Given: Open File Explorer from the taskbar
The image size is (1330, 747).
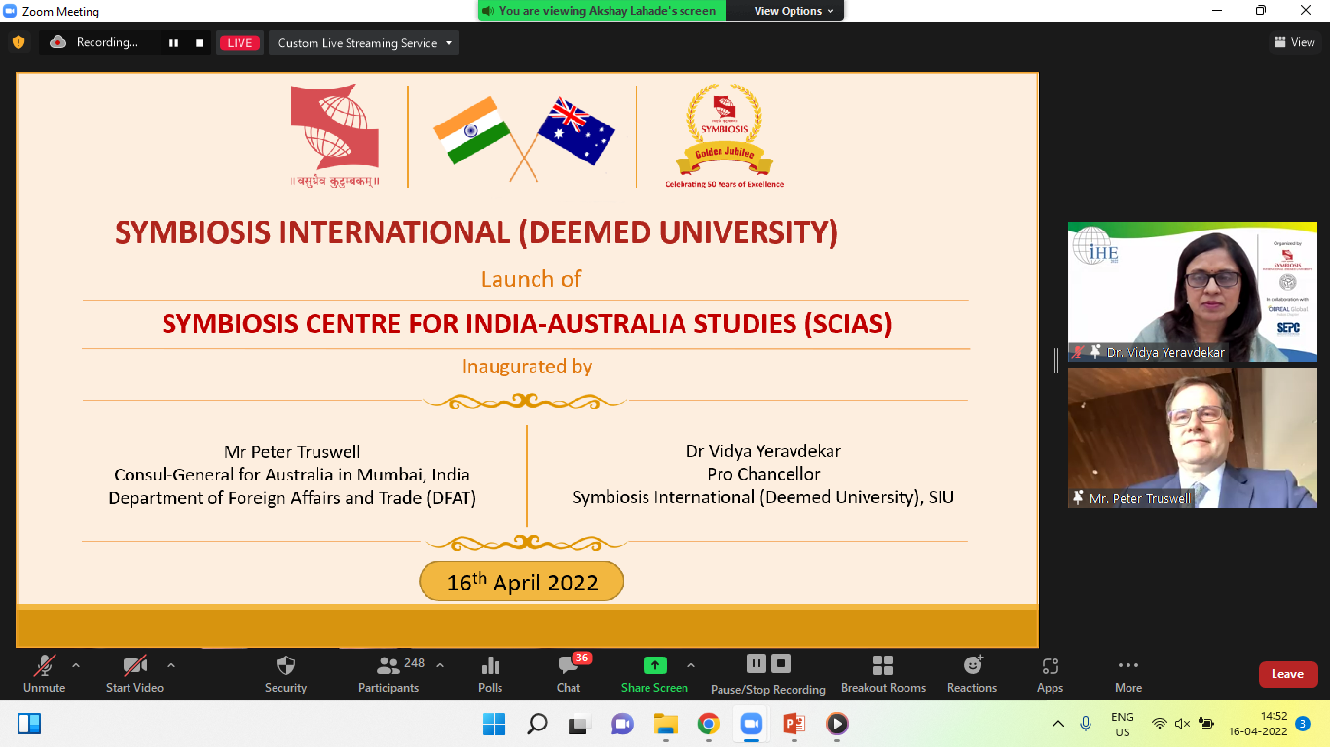Looking at the screenshot, I should point(665,724).
